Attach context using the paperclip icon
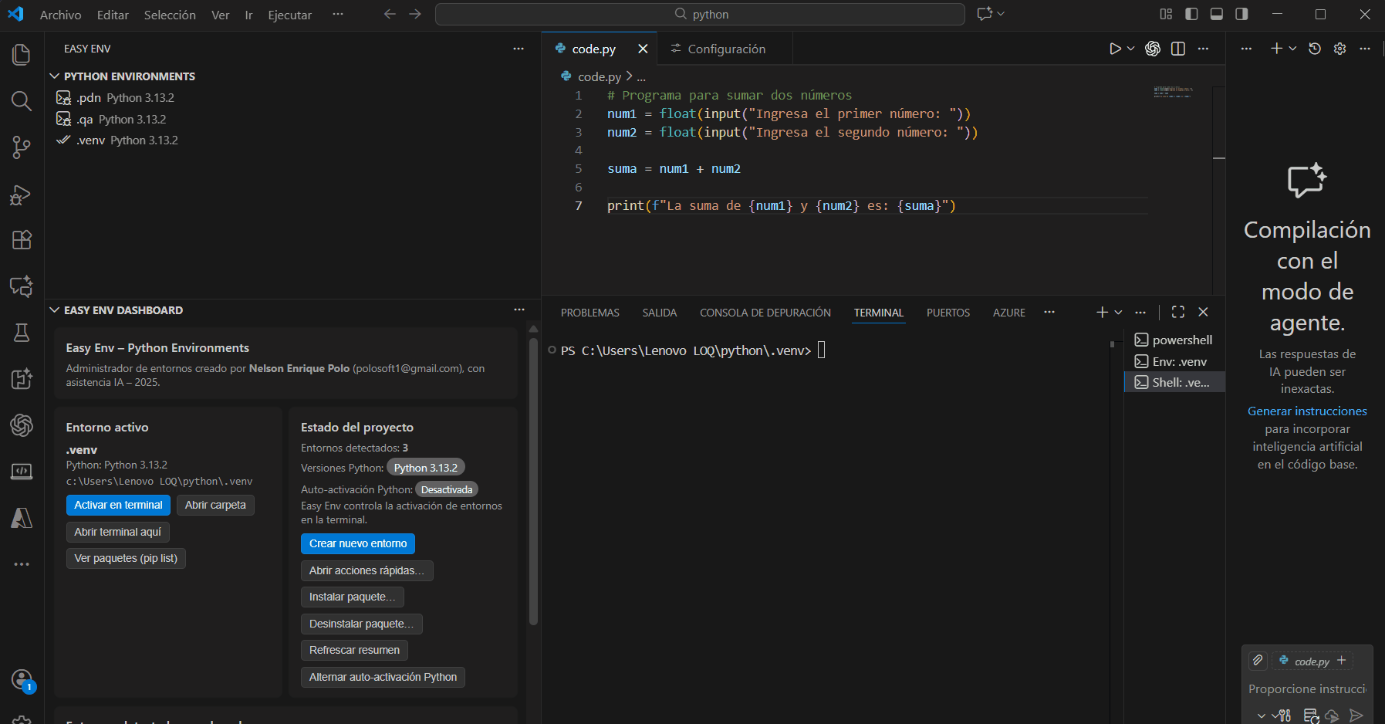The image size is (1385, 724). point(1258,660)
